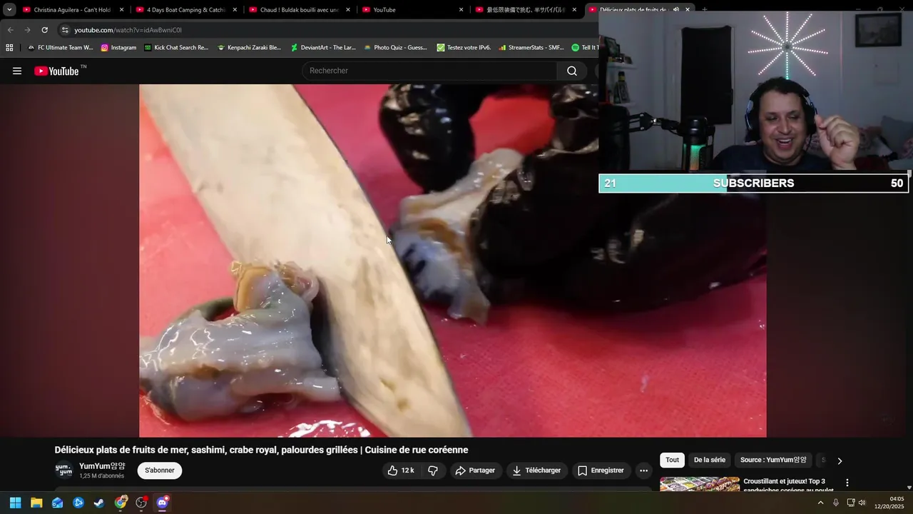This screenshot has height=514, width=913.
Task: Go back in browser history
Action: coord(10,30)
